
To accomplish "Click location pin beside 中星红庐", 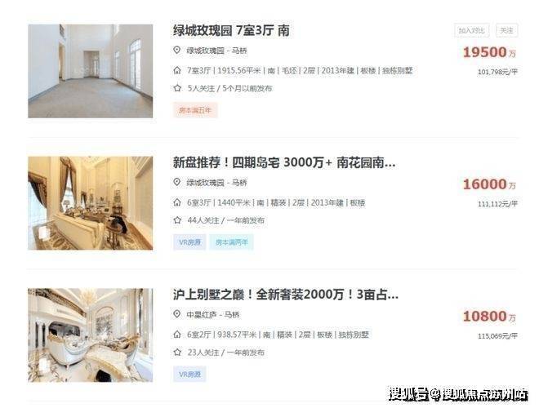I will coord(176,314).
